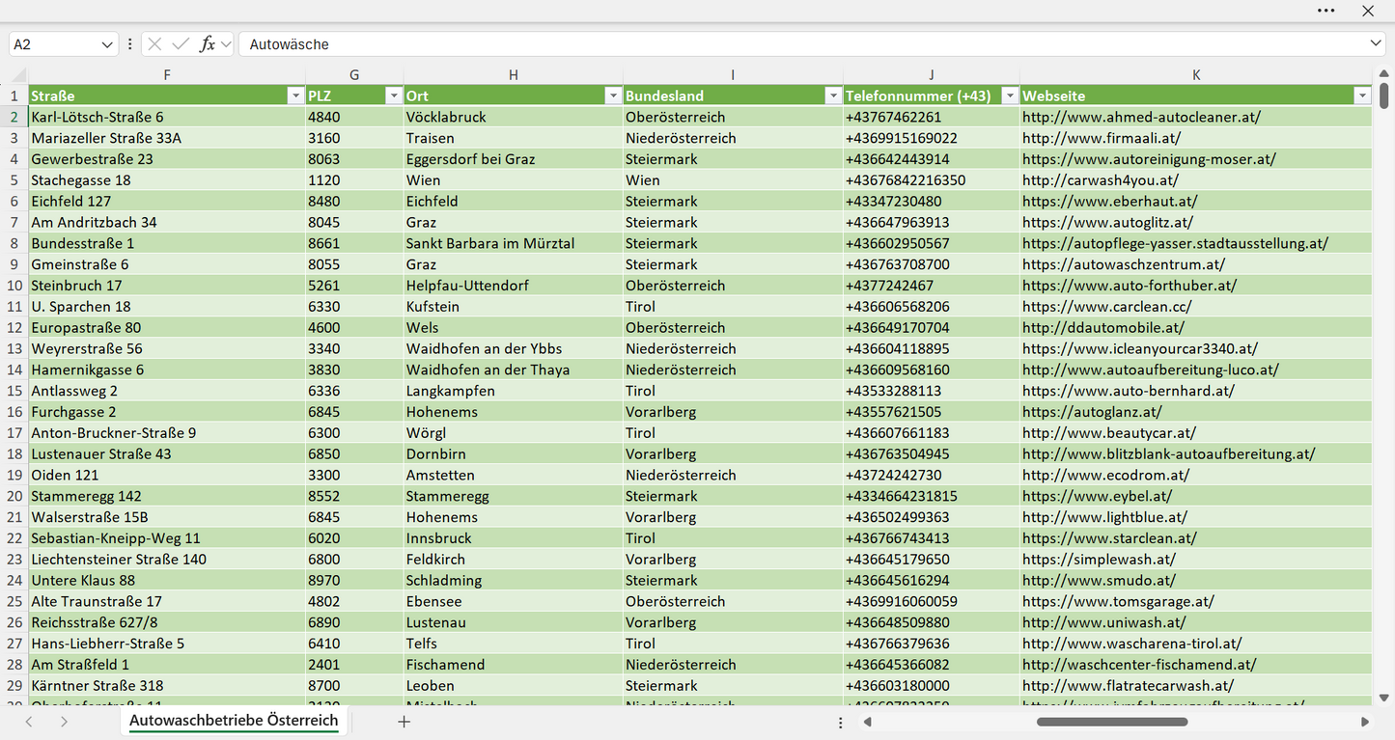Select cell Schladming
The height and width of the screenshot is (740, 1395).
pos(514,580)
